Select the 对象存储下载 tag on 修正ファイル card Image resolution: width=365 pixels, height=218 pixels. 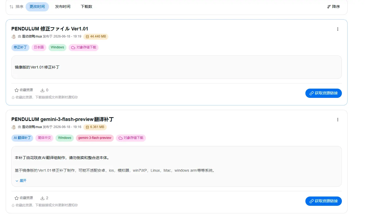84,47
